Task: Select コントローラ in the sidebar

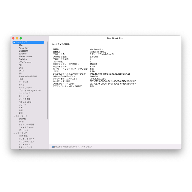Action: click(24, 93)
